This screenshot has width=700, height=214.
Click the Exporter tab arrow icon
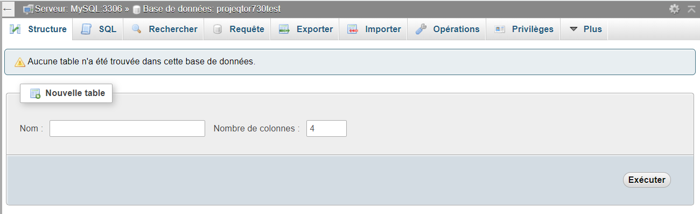click(x=284, y=29)
